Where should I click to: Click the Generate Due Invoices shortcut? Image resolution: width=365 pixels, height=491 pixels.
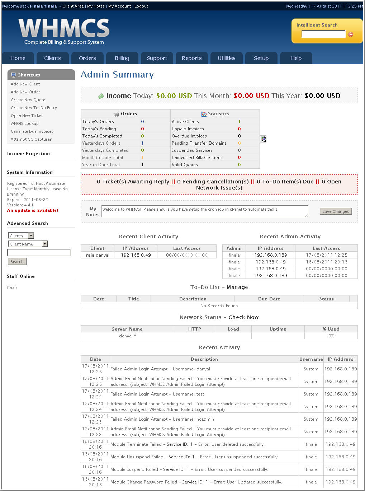[x=32, y=131]
